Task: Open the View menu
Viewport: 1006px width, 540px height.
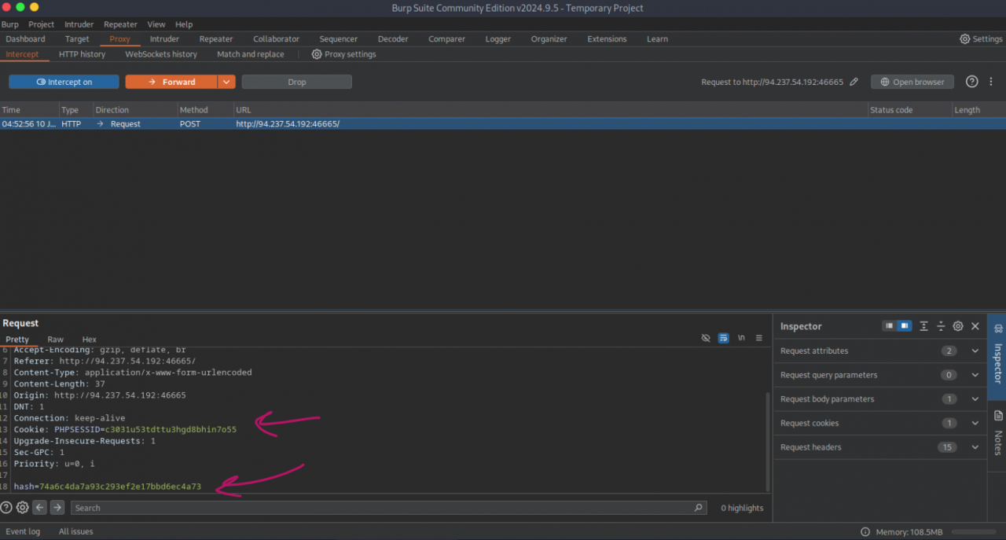Action: coord(156,24)
